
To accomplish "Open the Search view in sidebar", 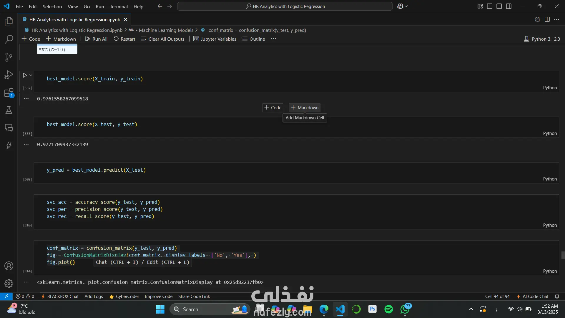I will [9, 39].
